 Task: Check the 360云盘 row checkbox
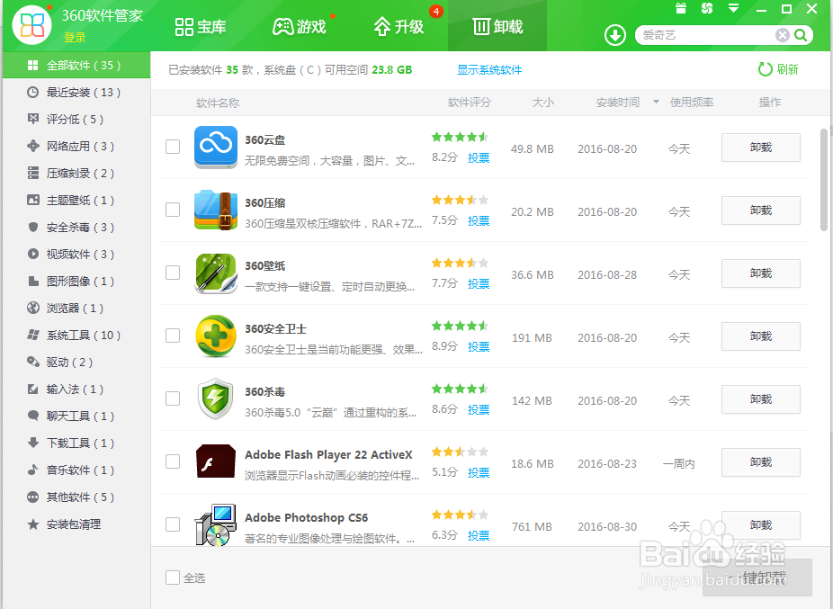pyautogui.click(x=173, y=147)
